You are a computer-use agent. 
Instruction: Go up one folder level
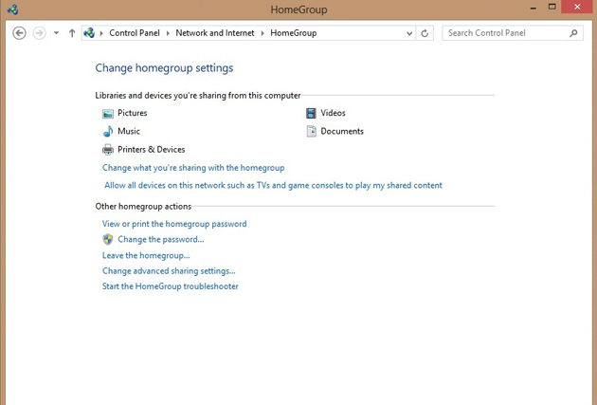(72, 33)
